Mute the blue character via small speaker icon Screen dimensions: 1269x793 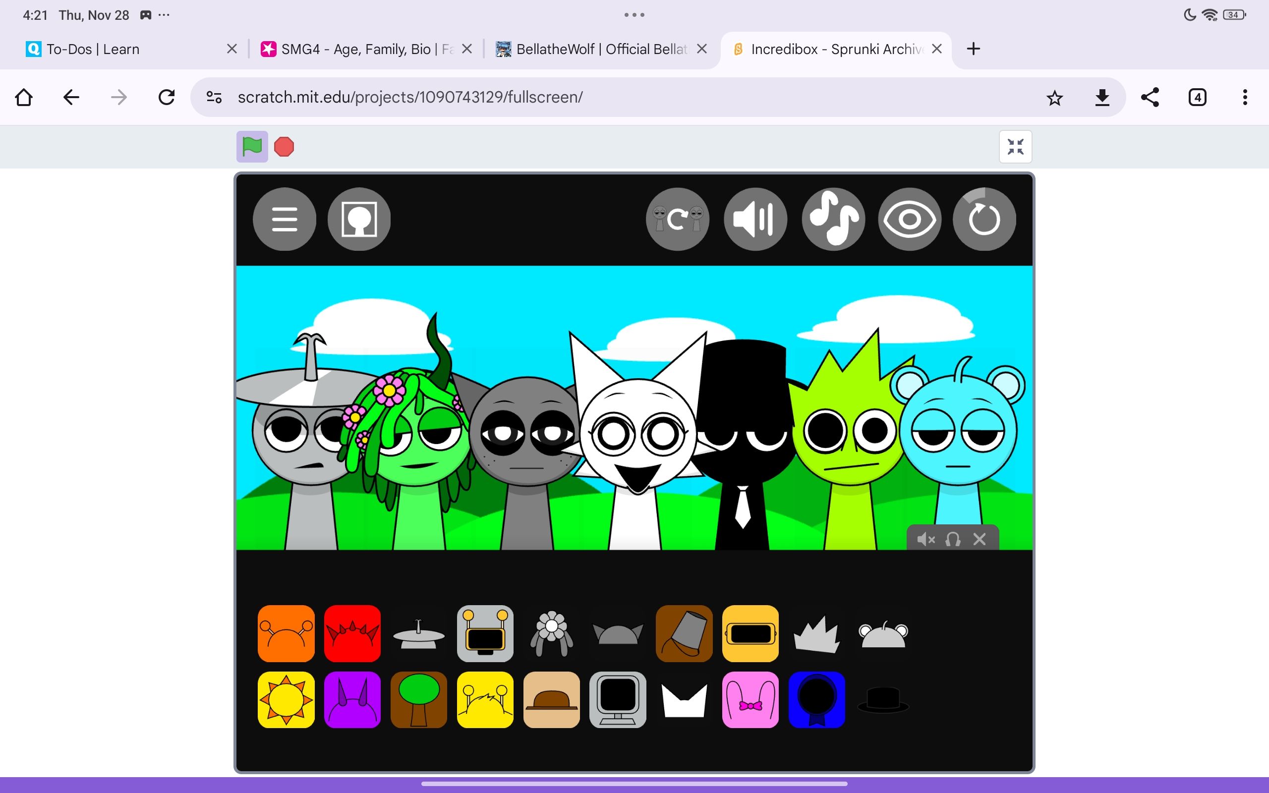(x=925, y=539)
